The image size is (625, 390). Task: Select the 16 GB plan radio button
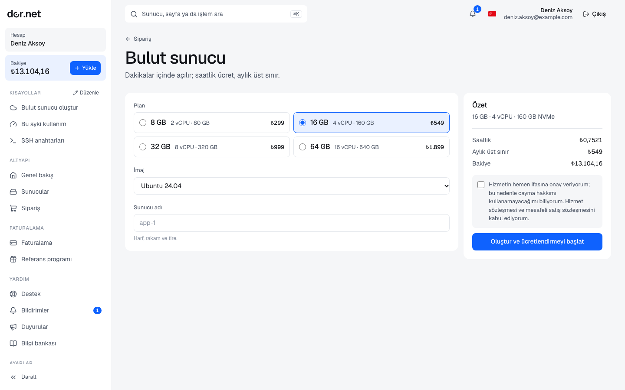(x=303, y=123)
